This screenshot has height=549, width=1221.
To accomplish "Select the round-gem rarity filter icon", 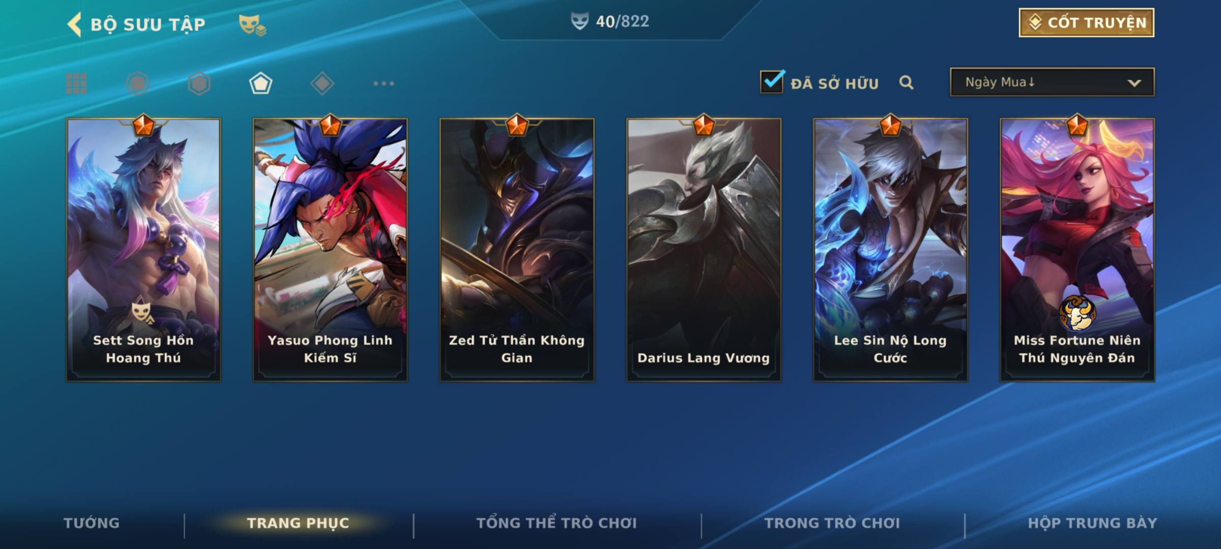I will (138, 83).
